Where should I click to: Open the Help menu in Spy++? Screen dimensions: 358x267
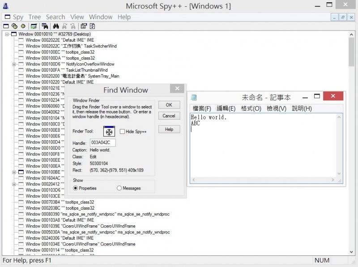pyautogui.click(x=124, y=17)
